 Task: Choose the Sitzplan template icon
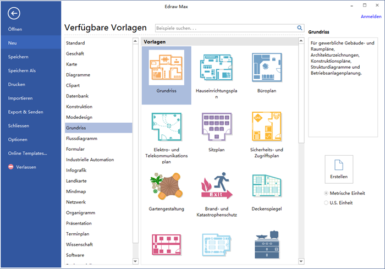click(217, 127)
